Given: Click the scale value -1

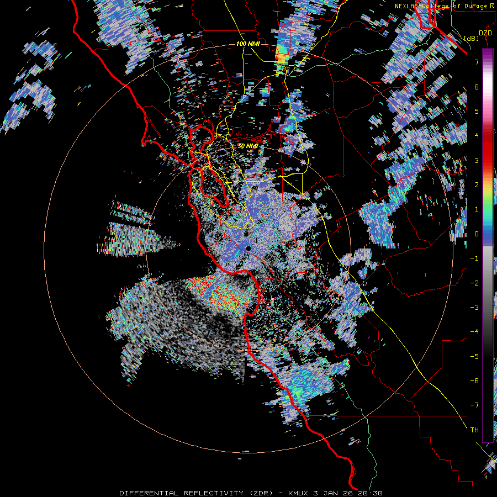Looking at the screenshot, I should pos(474,258).
